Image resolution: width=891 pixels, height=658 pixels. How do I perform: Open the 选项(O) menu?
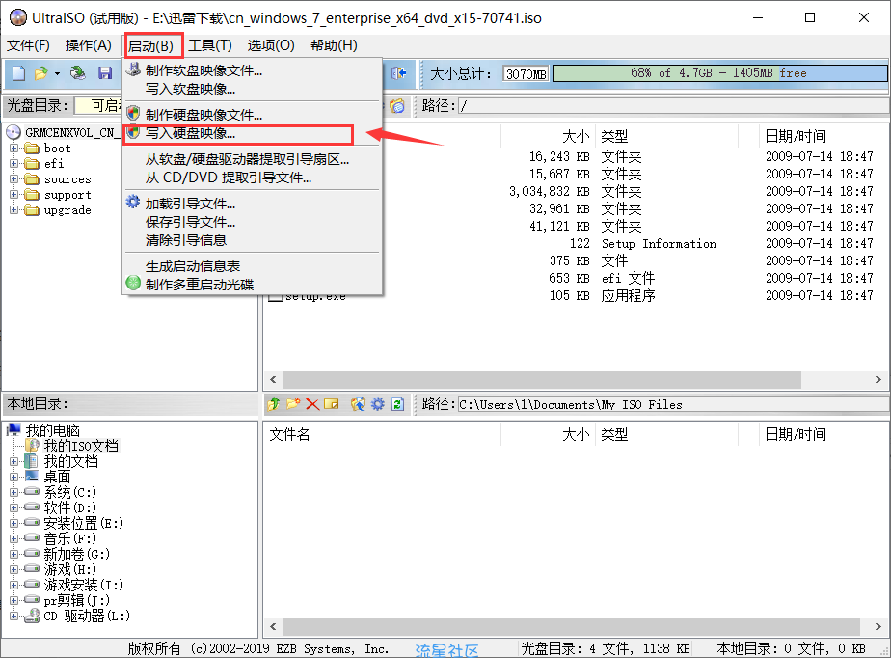(x=271, y=45)
